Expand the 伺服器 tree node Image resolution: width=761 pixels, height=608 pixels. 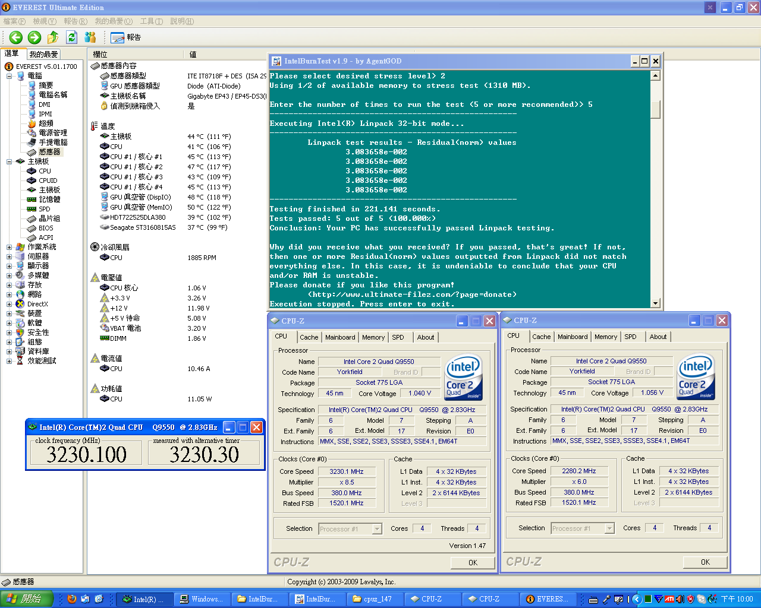9,256
